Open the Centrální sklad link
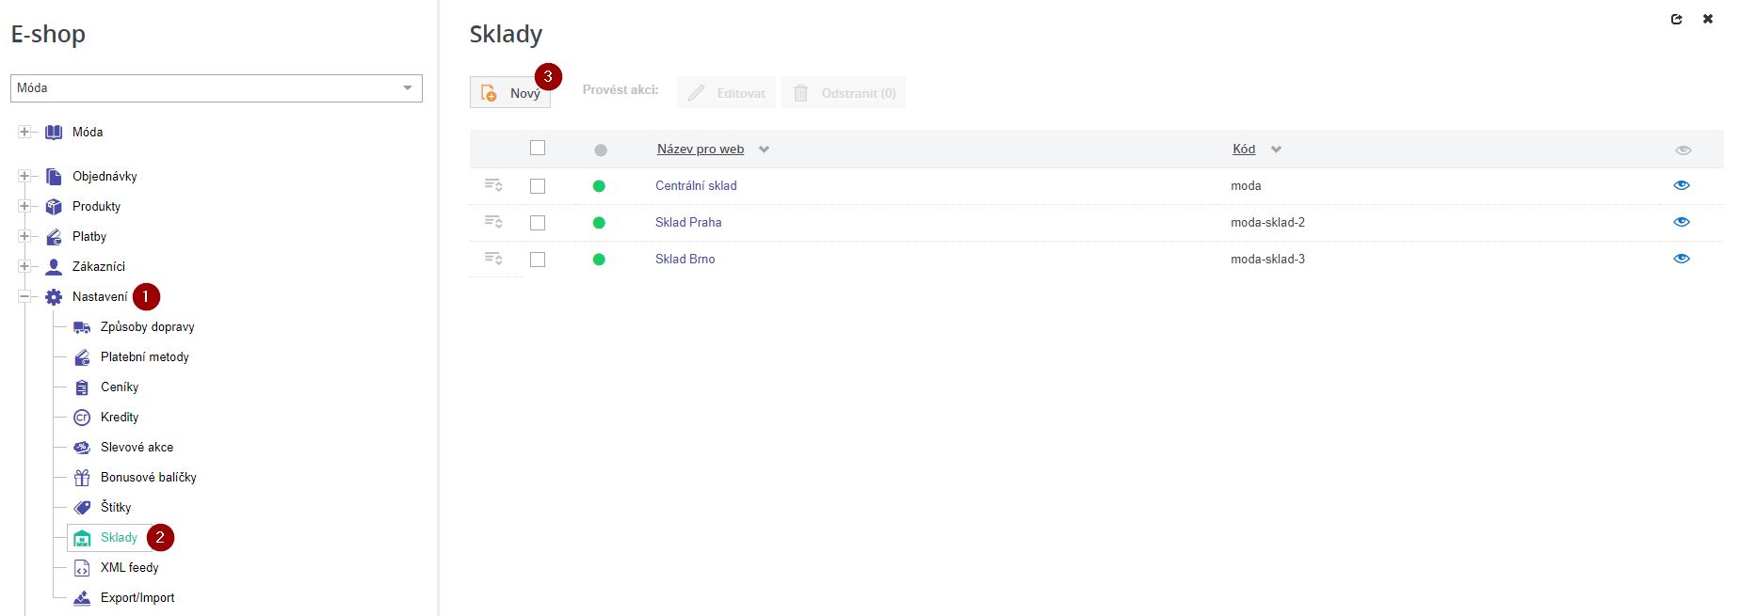This screenshot has height=616, width=1756. 696,186
